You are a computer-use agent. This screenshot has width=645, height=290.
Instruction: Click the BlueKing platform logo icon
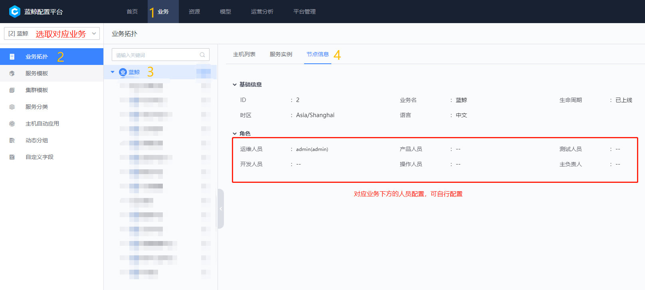[15, 12]
